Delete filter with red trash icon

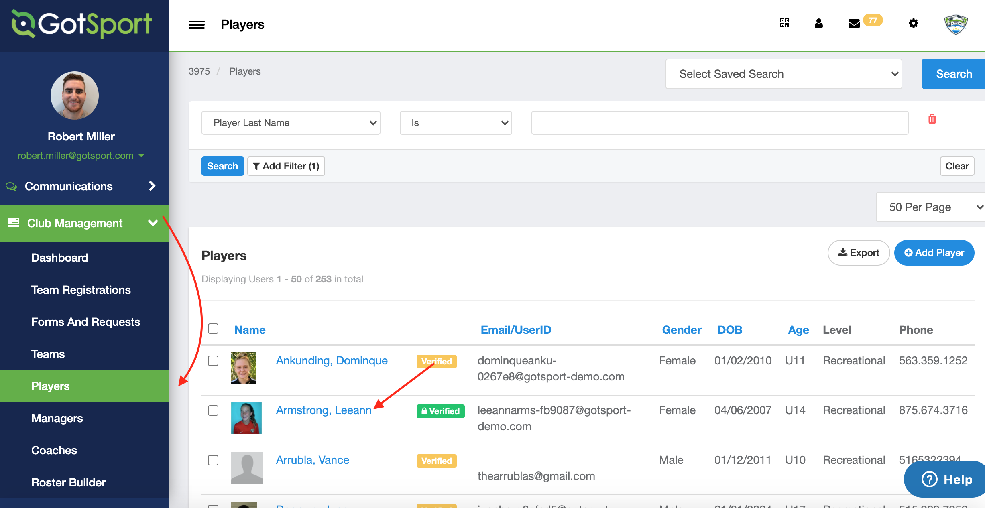[932, 119]
